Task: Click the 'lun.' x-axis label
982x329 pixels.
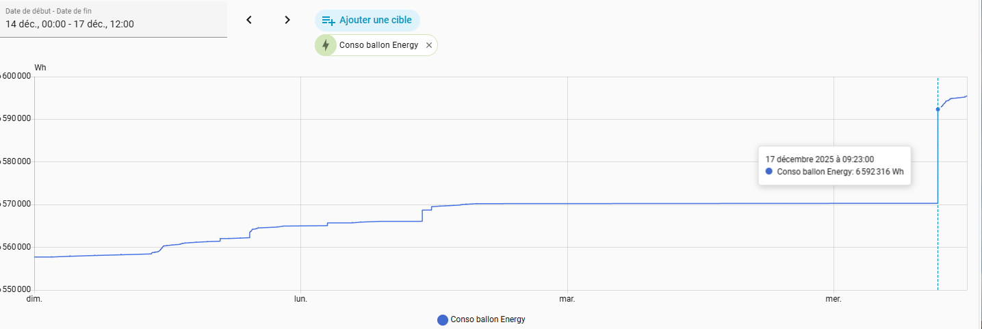Action: (x=300, y=299)
